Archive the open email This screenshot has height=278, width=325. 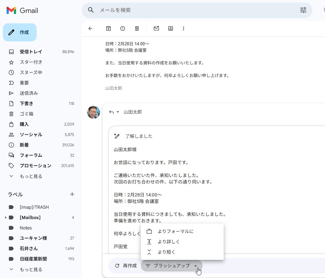108,28
